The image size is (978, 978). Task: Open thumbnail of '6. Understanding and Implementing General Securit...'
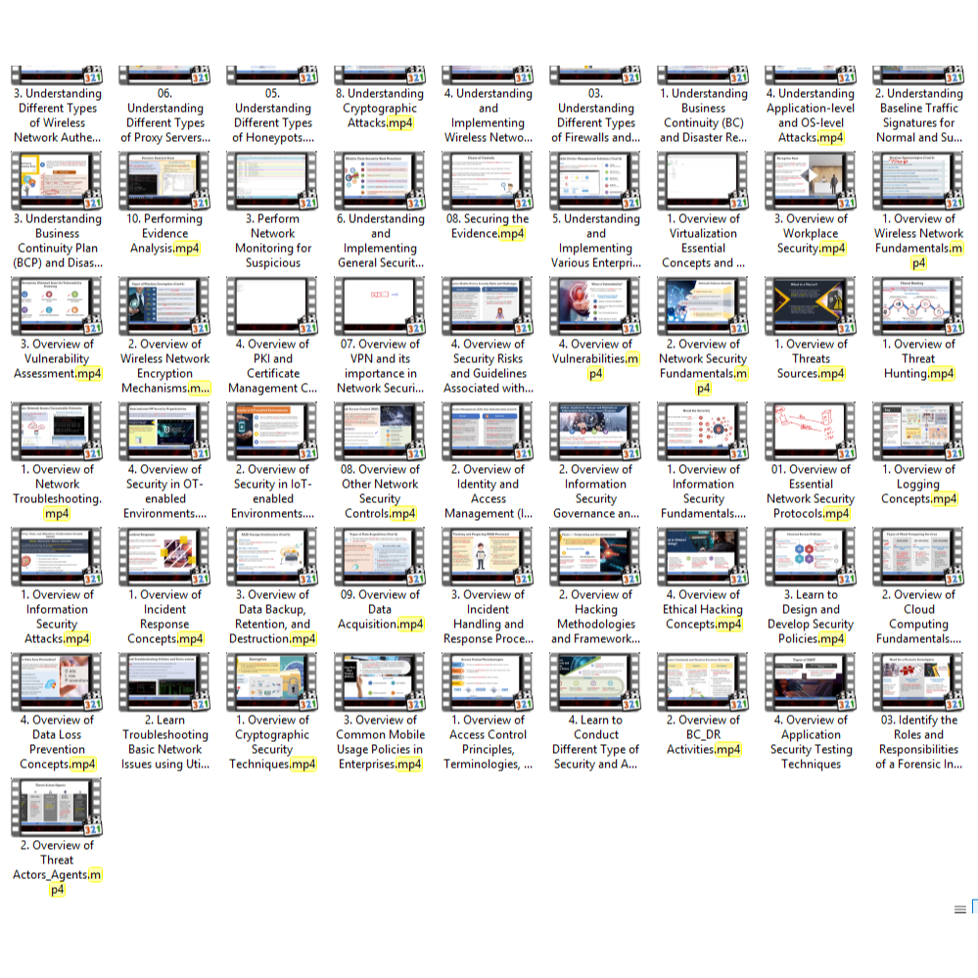(381, 181)
